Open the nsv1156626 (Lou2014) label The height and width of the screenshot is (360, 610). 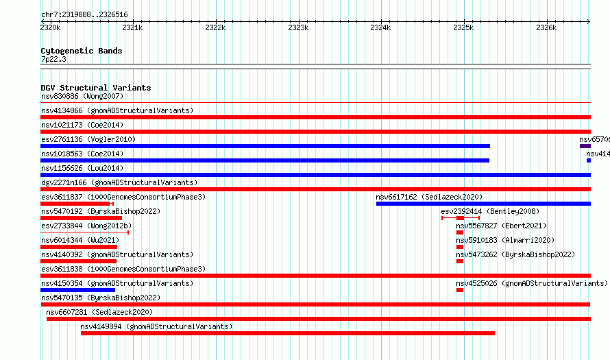[x=82, y=168]
